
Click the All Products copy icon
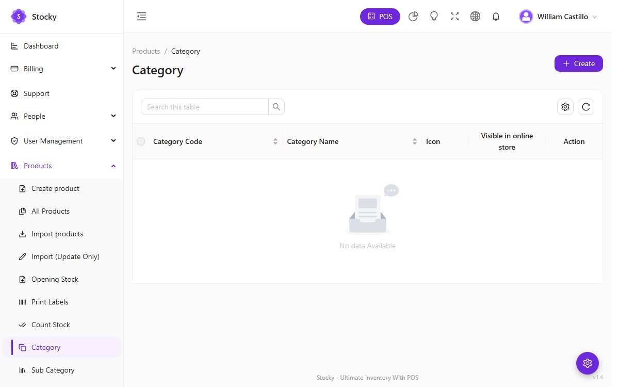click(22, 211)
